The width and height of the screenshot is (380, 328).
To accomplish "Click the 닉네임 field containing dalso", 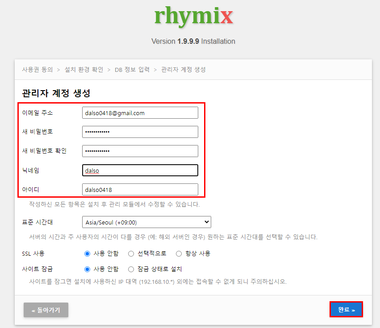I will pos(140,170).
